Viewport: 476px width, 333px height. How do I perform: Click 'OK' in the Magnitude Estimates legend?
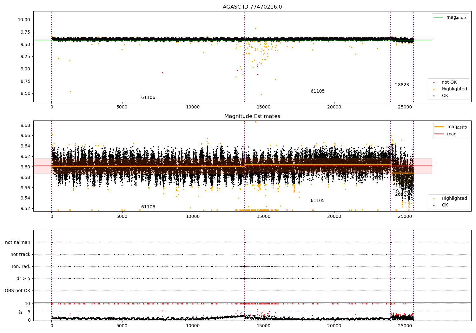pos(445,205)
